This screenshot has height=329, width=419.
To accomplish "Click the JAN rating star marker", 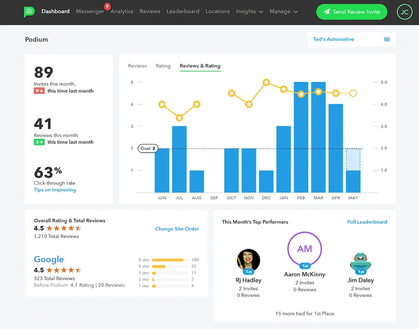I will click(284, 89).
